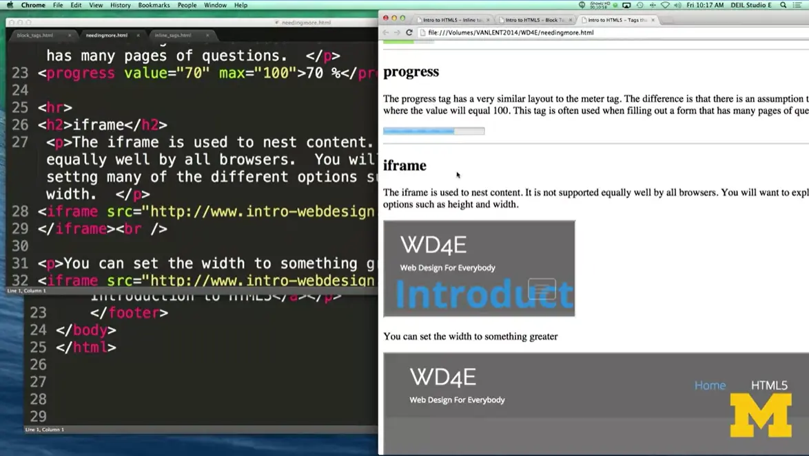Click the keyboard access icon in menu bar
809x456 pixels.
(x=653, y=5)
